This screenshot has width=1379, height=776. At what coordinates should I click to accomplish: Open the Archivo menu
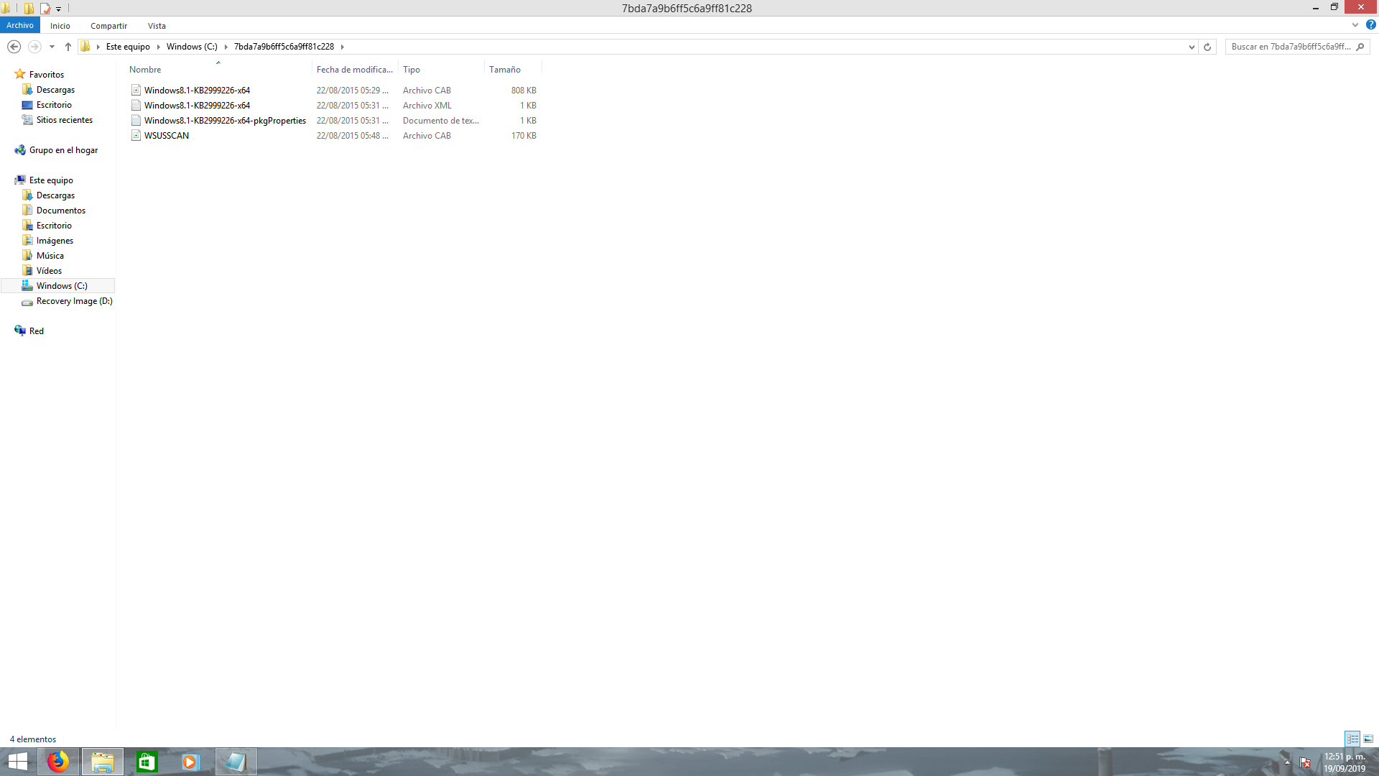click(x=20, y=25)
